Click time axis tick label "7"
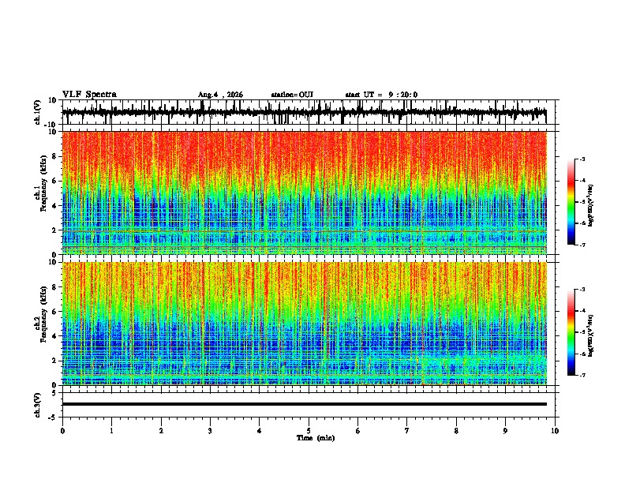The image size is (625, 483). point(407,431)
